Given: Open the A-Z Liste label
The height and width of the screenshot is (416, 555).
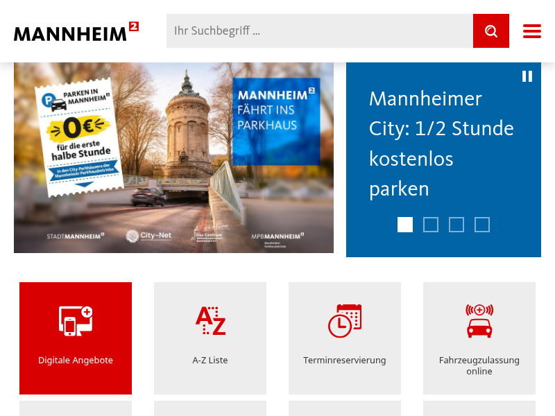Looking at the screenshot, I should [x=210, y=360].
